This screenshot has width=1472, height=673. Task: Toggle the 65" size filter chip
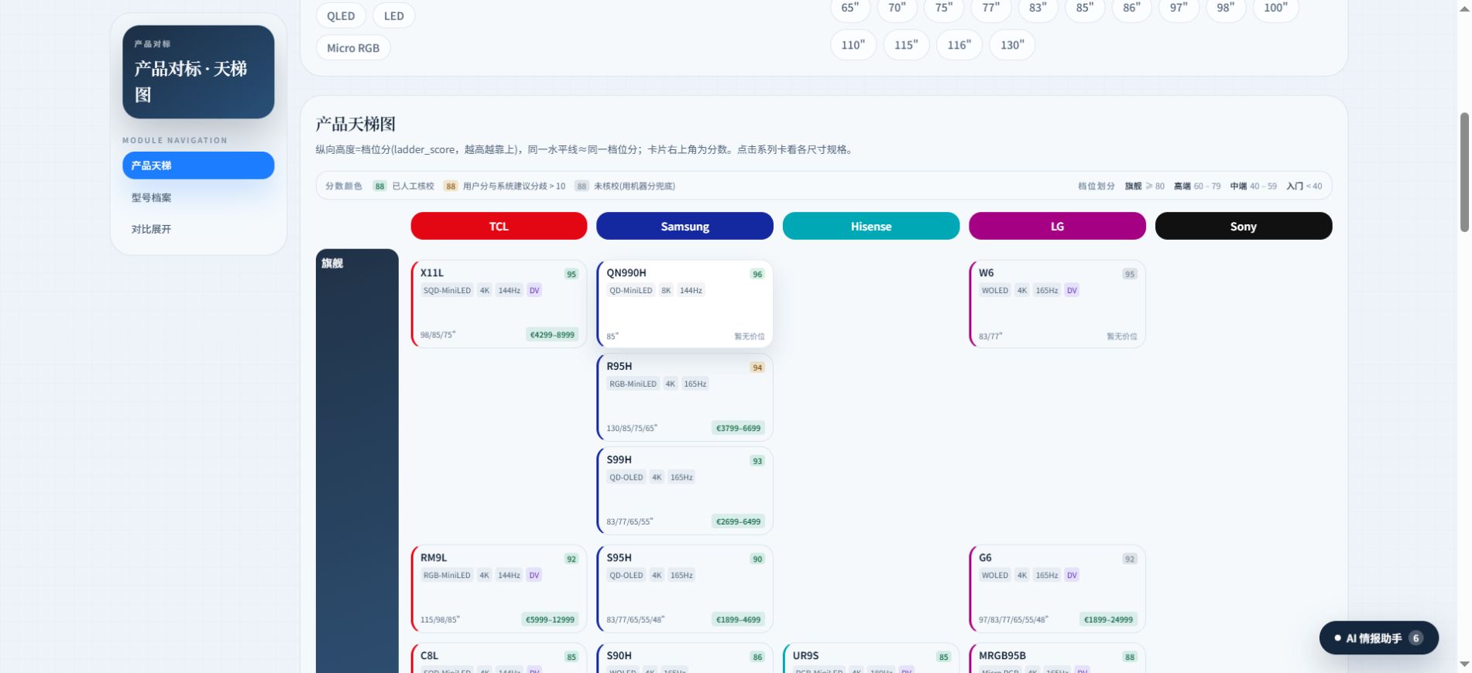850,9
